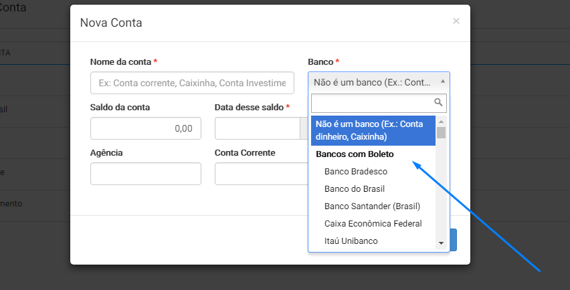Screen dimensions: 570x290
Task: Click the search magnifier icon in dropdown
Action: 438,102
